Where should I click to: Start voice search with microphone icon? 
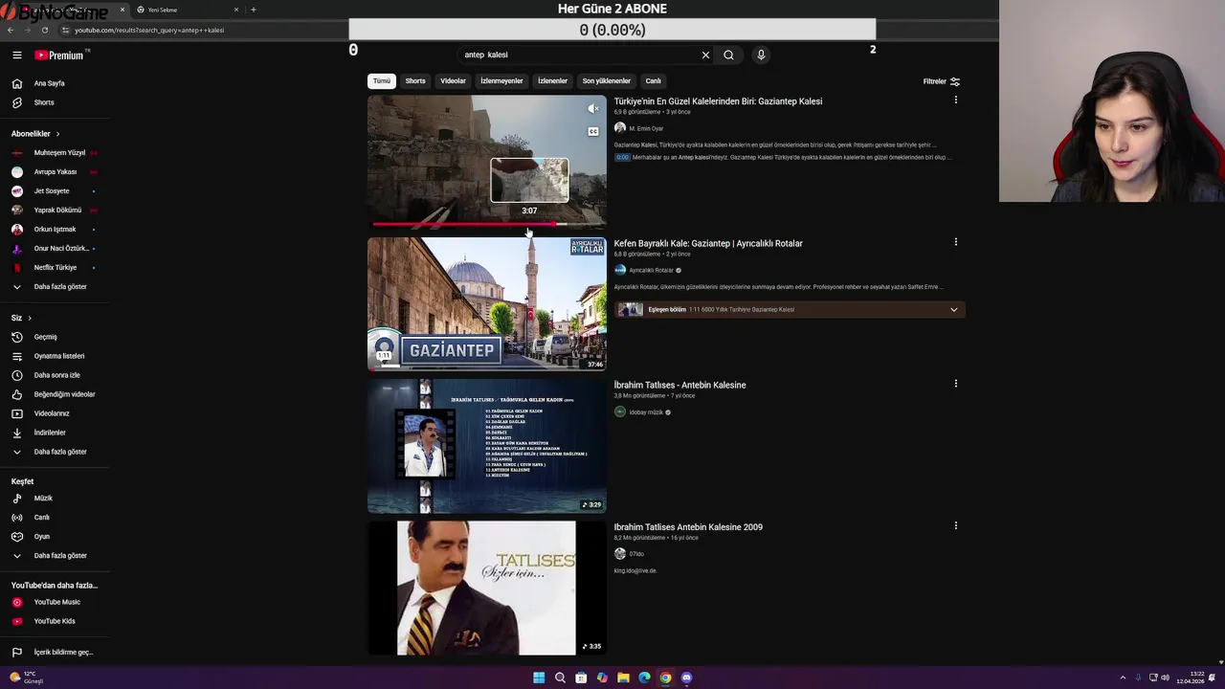coord(761,56)
